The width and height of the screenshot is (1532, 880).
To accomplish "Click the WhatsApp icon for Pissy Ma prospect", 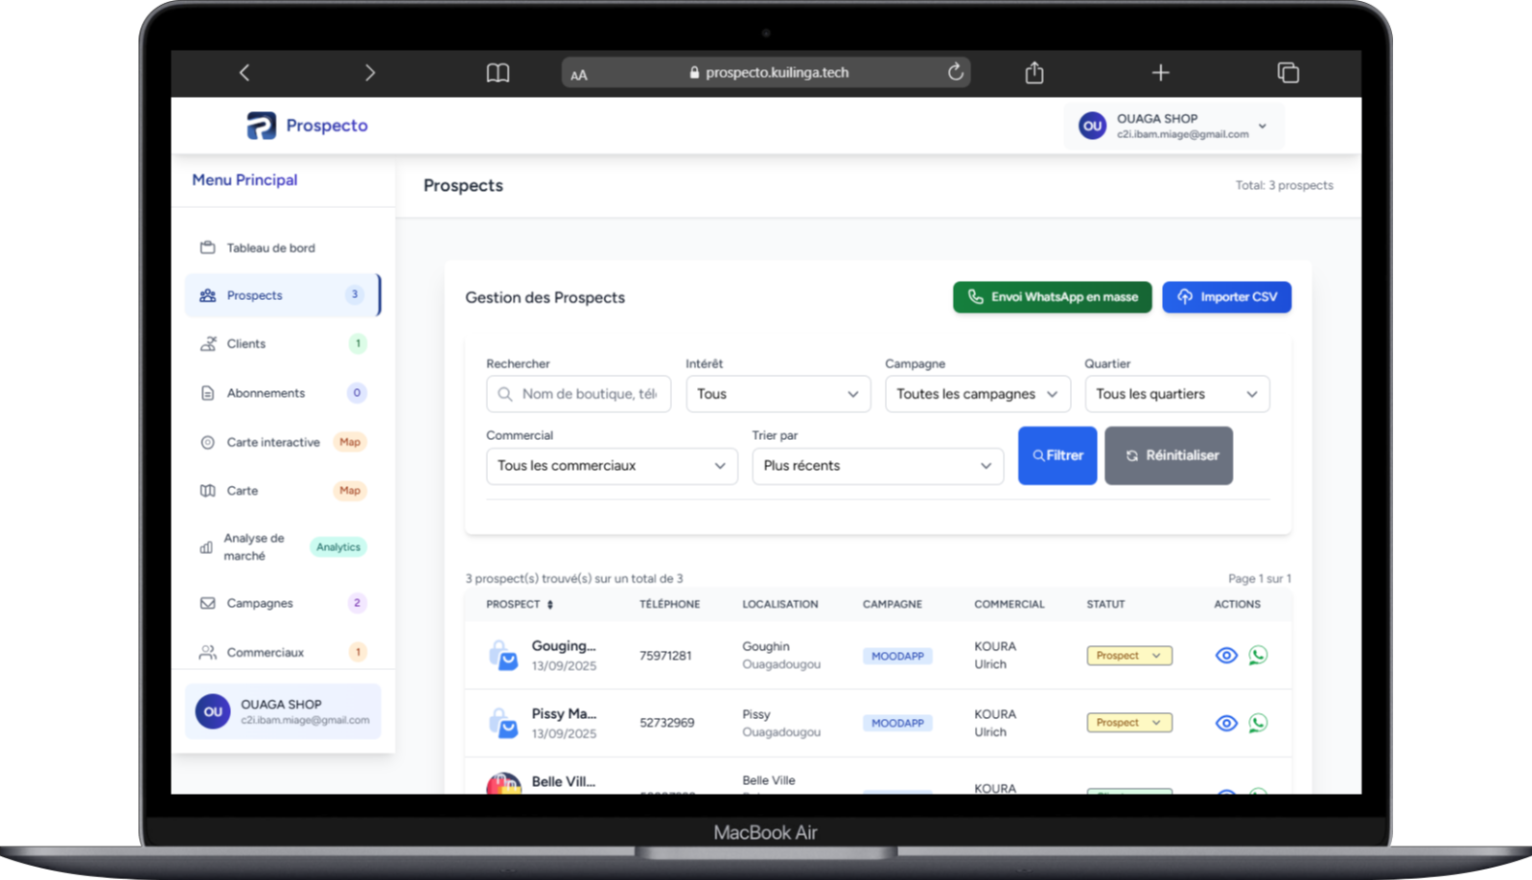I will (1258, 723).
